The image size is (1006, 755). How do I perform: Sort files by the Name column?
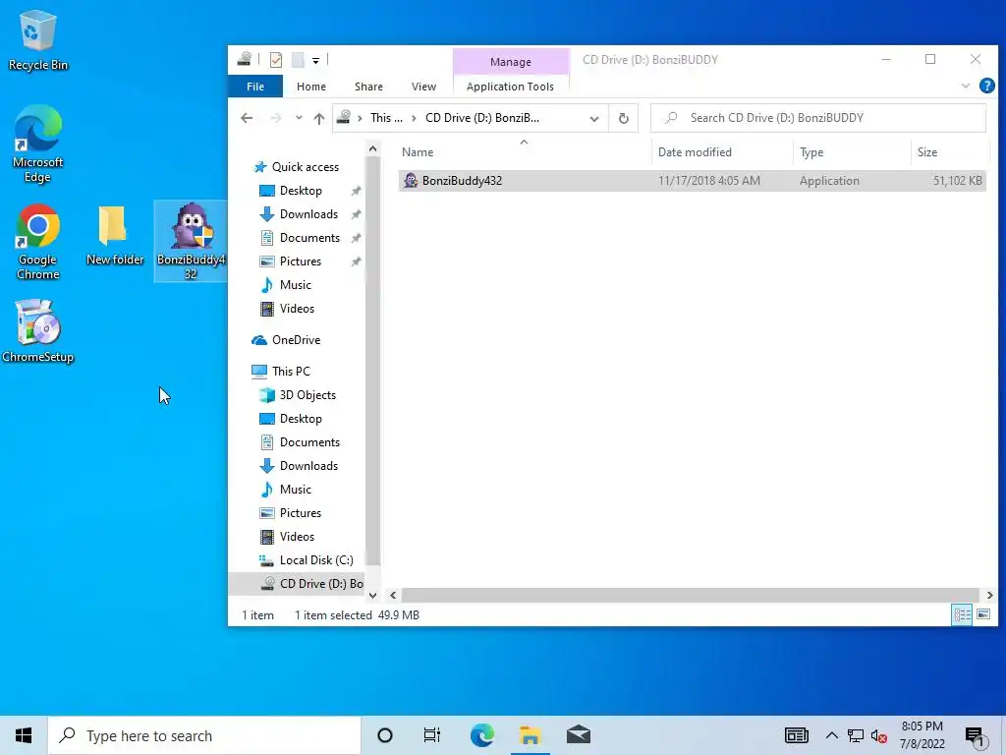coord(524,152)
